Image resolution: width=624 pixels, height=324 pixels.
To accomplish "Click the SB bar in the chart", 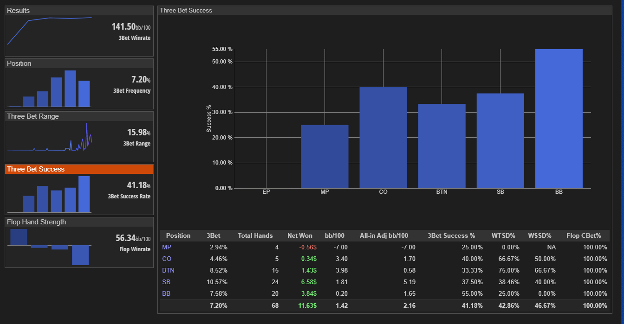I will [x=500, y=141].
